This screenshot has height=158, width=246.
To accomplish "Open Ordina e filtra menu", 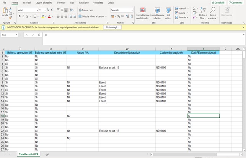I will pyautogui.click(x=203, y=13).
